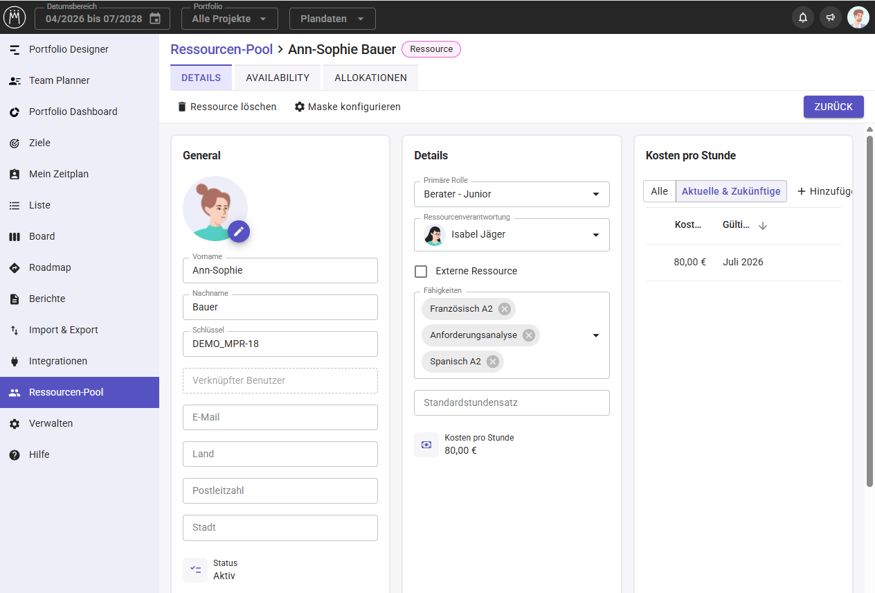Open the notifications bell icon

coord(803,18)
